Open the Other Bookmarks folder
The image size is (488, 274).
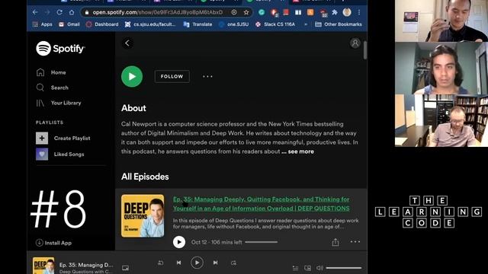(339, 24)
